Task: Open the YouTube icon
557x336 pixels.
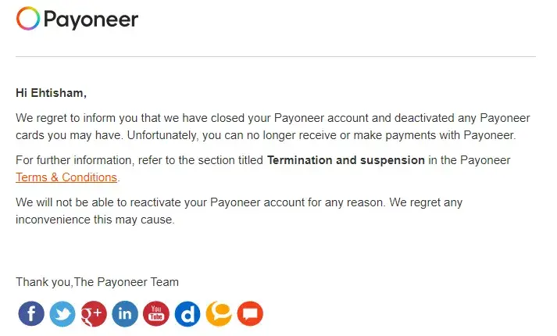Action: [156, 314]
